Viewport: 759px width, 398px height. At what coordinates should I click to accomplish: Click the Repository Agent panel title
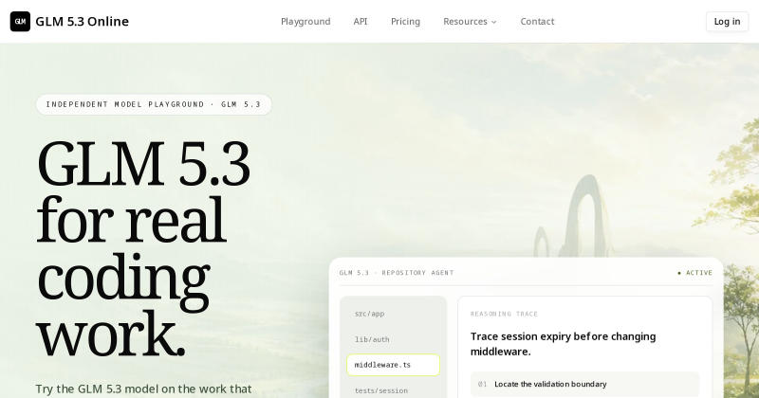(397, 273)
